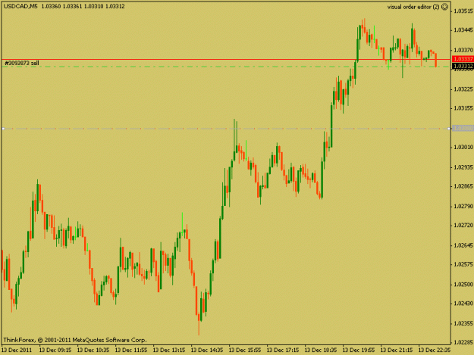Viewport: 474px width, 355px height.
Task: Click the gray 1.03080 price tag
Action: [x=463, y=129]
